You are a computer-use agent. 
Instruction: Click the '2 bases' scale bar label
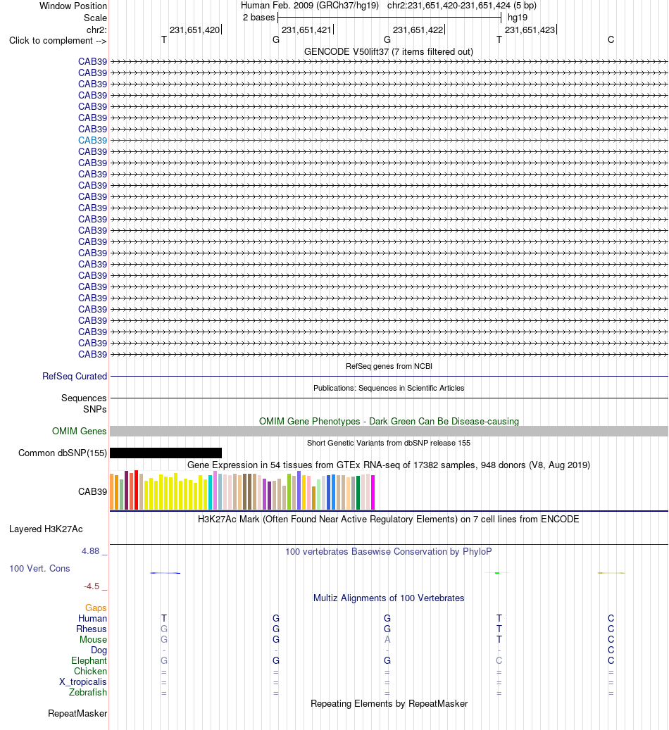258,18
